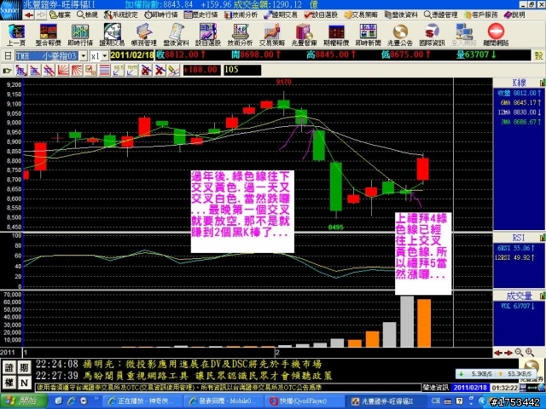Image resolution: width=546 pixels, height=409 pixels.
Task: Toggle the N news filter button
Action: pyautogui.click(x=24, y=383)
